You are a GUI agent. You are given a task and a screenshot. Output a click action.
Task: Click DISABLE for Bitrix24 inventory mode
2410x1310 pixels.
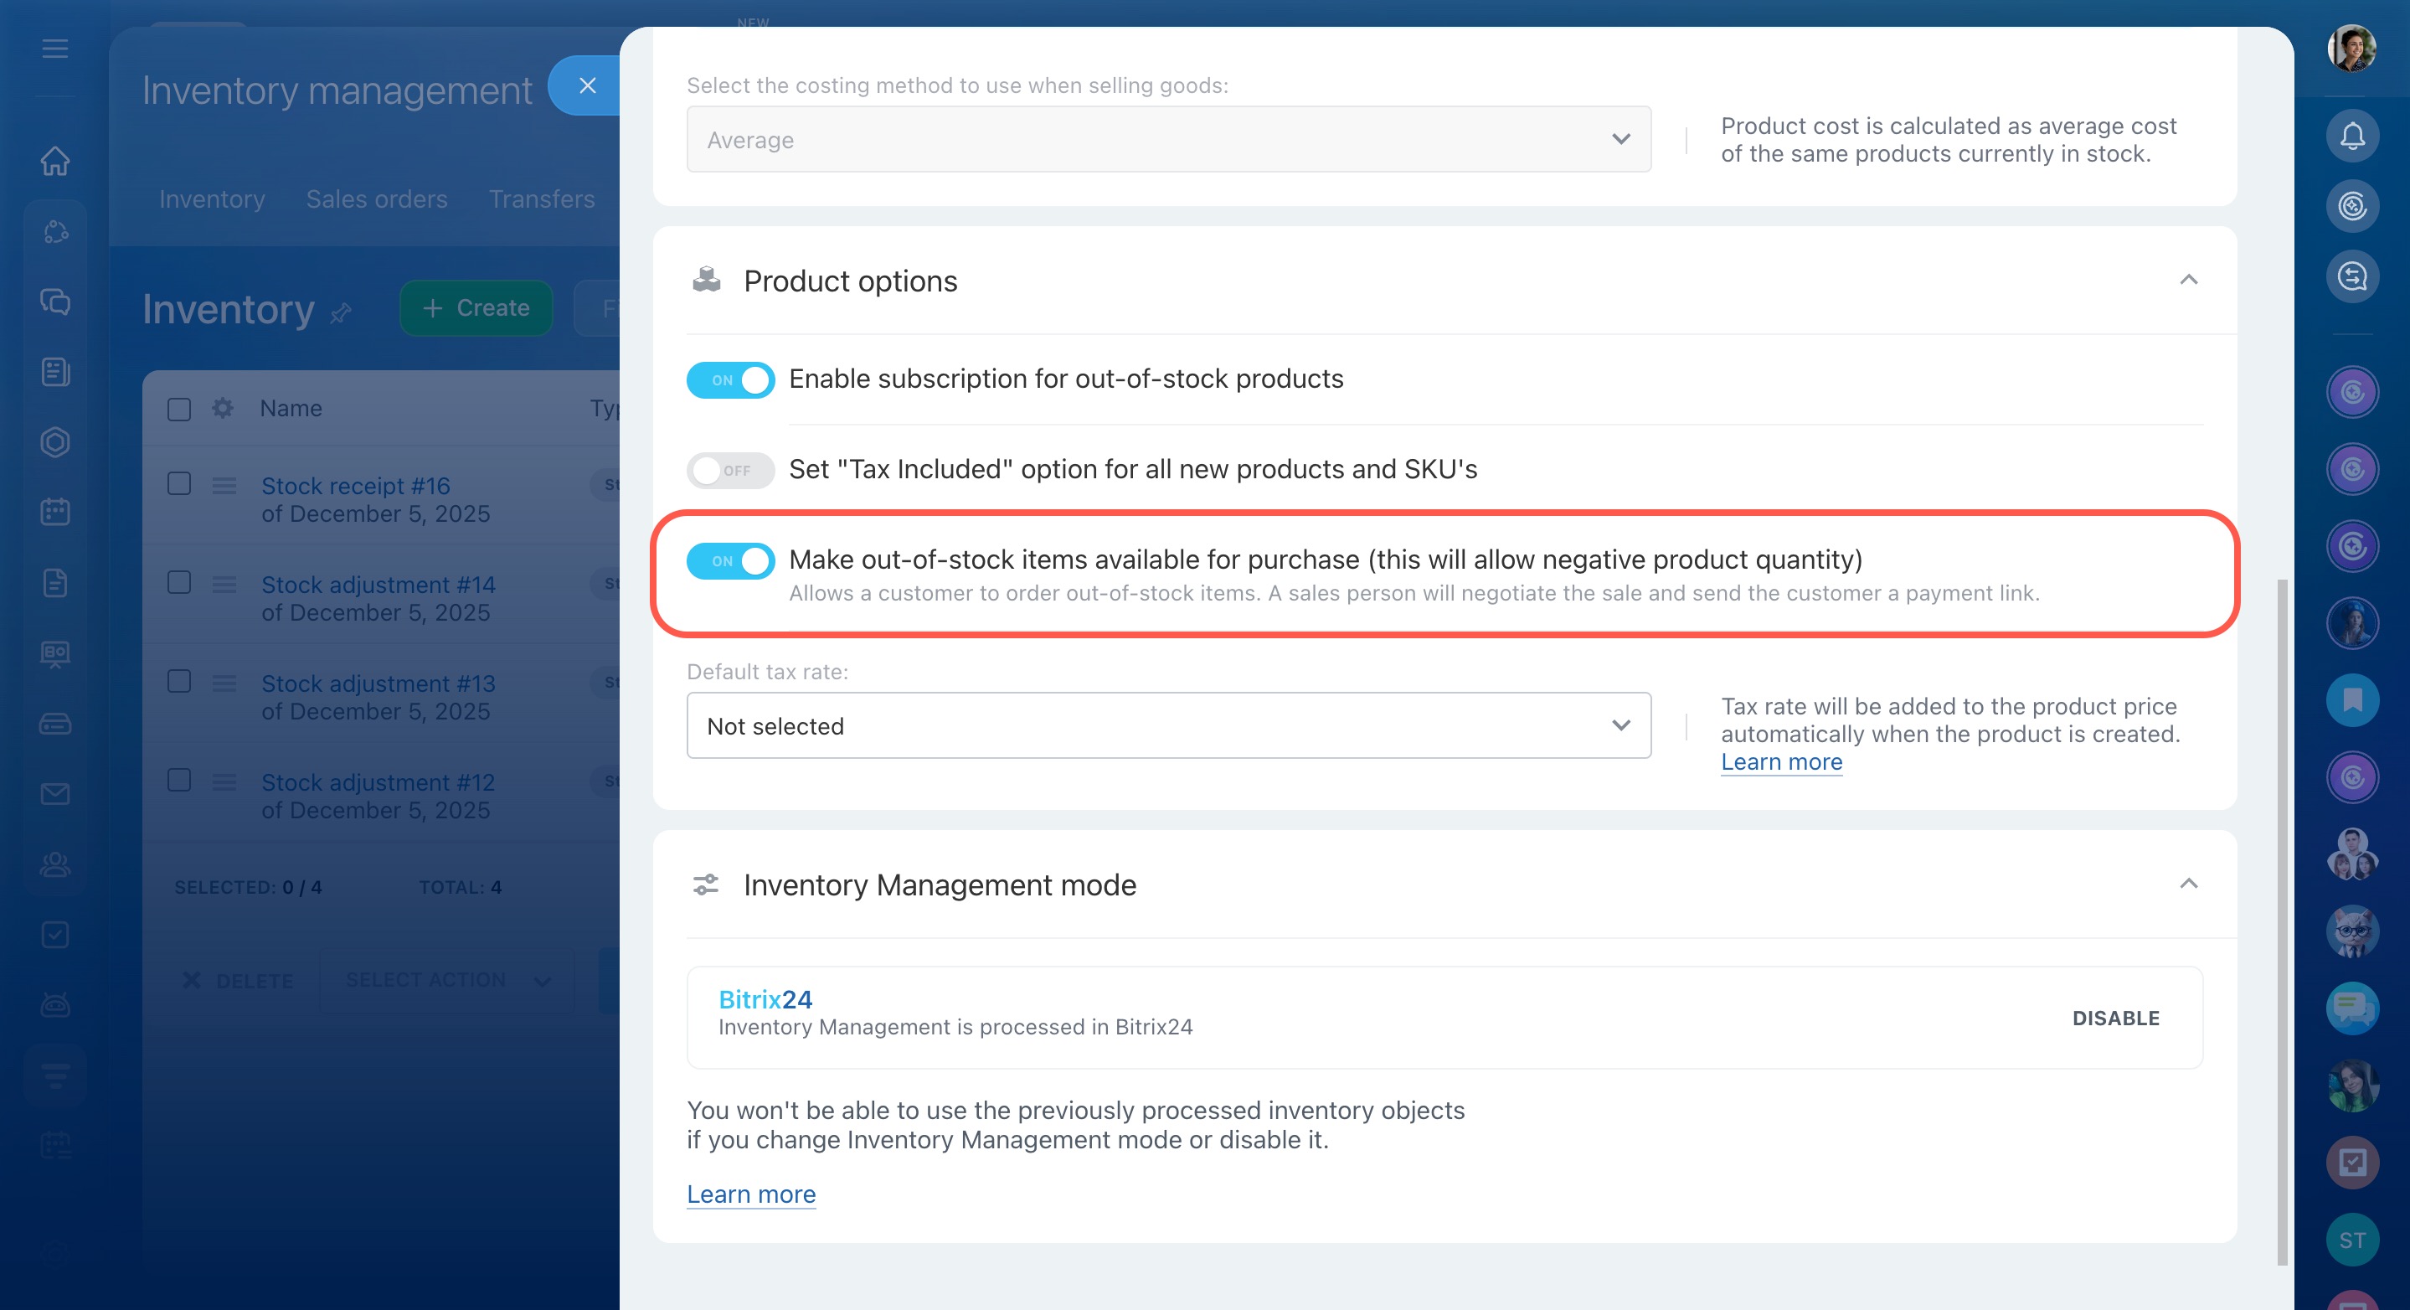click(2114, 1018)
